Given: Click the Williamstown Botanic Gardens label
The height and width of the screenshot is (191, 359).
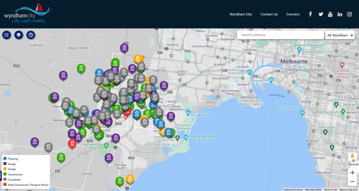Looking at the screenshot, I should (252, 102).
